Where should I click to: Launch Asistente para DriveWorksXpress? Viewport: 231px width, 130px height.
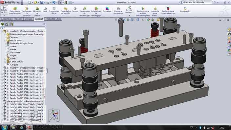pyautogui.click(x=168, y=11)
